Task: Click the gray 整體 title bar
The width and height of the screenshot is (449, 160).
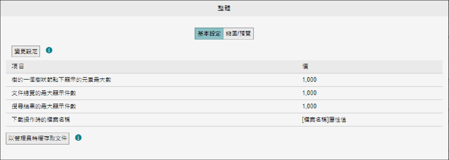Action: 224,8
